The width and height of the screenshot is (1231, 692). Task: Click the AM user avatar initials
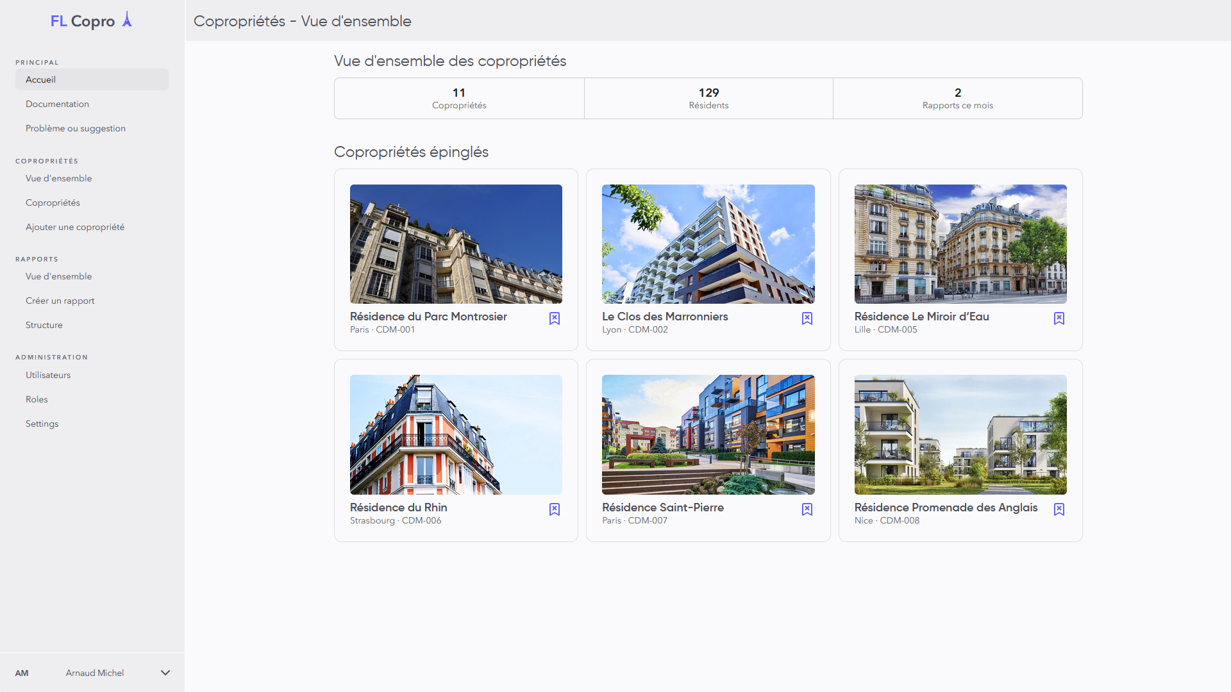click(x=22, y=673)
